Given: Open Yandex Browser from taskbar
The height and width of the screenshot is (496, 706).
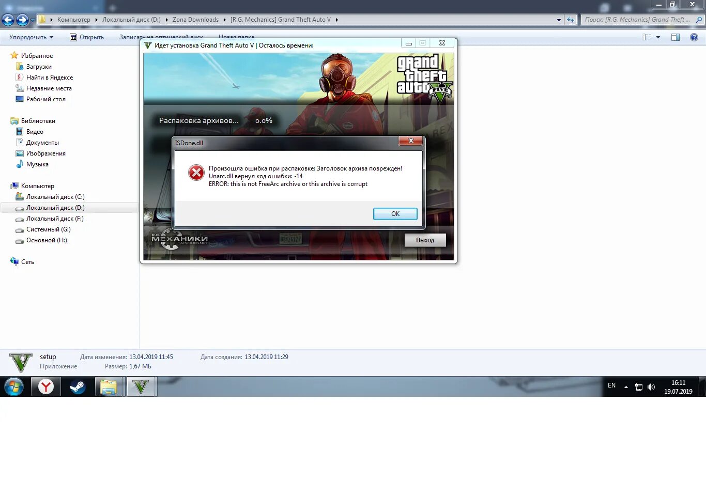Looking at the screenshot, I should pyautogui.click(x=46, y=386).
